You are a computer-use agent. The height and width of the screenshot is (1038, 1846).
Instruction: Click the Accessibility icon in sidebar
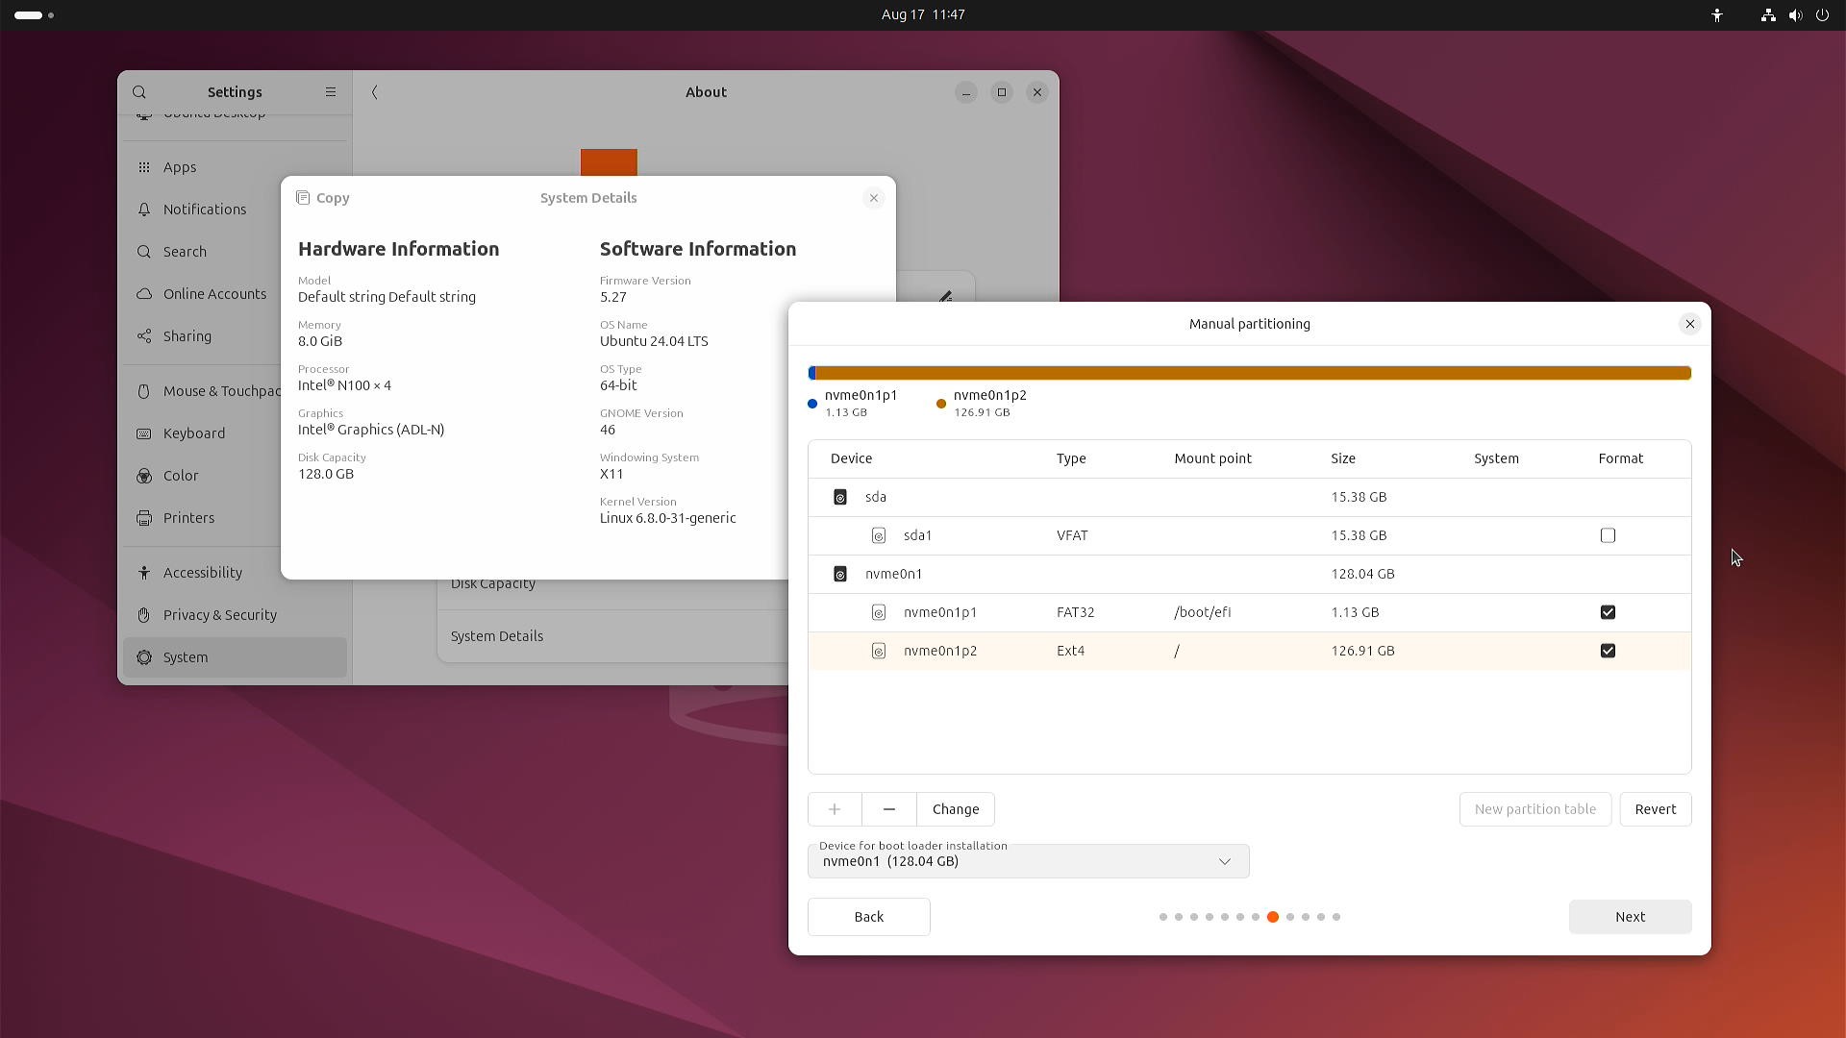pyautogui.click(x=144, y=573)
